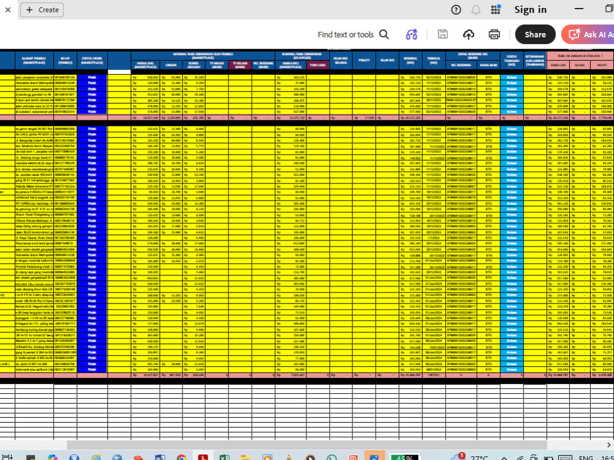Click the TANGGAL (WD) column header
The height and width of the screenshot is (460, 614).
click(x=433, y=61)
